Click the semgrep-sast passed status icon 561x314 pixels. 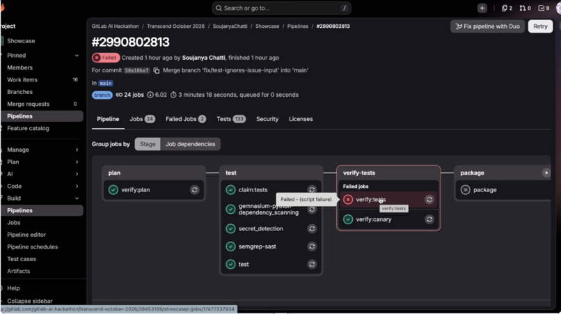(x=231, y=246)
